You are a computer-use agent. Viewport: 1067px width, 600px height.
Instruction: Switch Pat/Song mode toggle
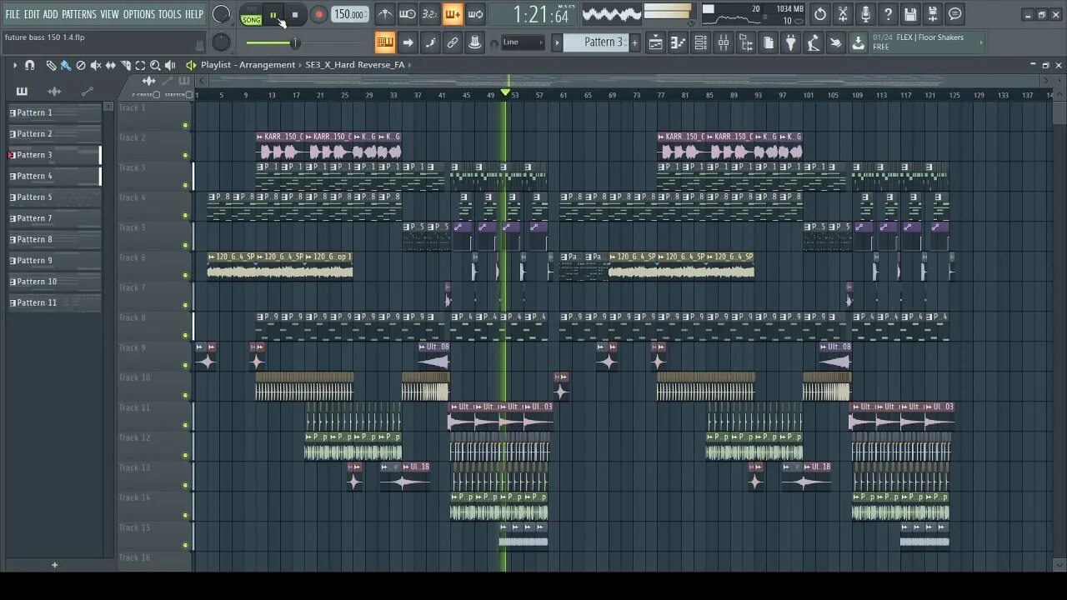pos(251,16)
